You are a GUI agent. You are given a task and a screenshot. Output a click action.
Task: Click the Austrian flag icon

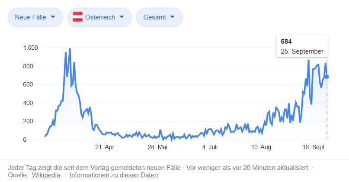pyautogui.click(x=78, y=17)
